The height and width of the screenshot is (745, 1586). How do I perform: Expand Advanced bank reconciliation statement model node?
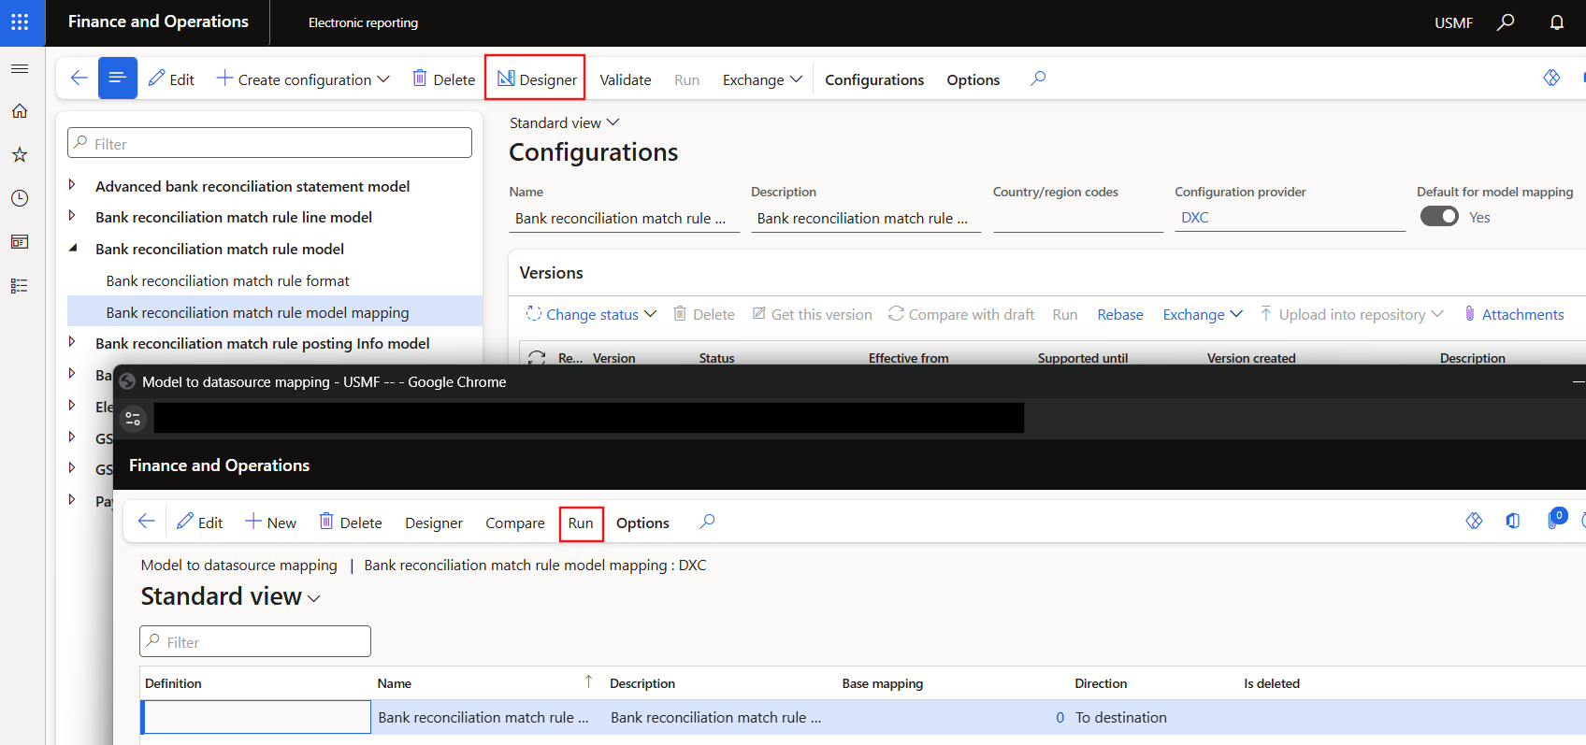(x=73, y=186)
